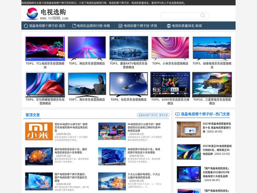Open thumbnail of 2023年真正4k电视质量排行榜
The image size is (257, 193).
point(189,152)
